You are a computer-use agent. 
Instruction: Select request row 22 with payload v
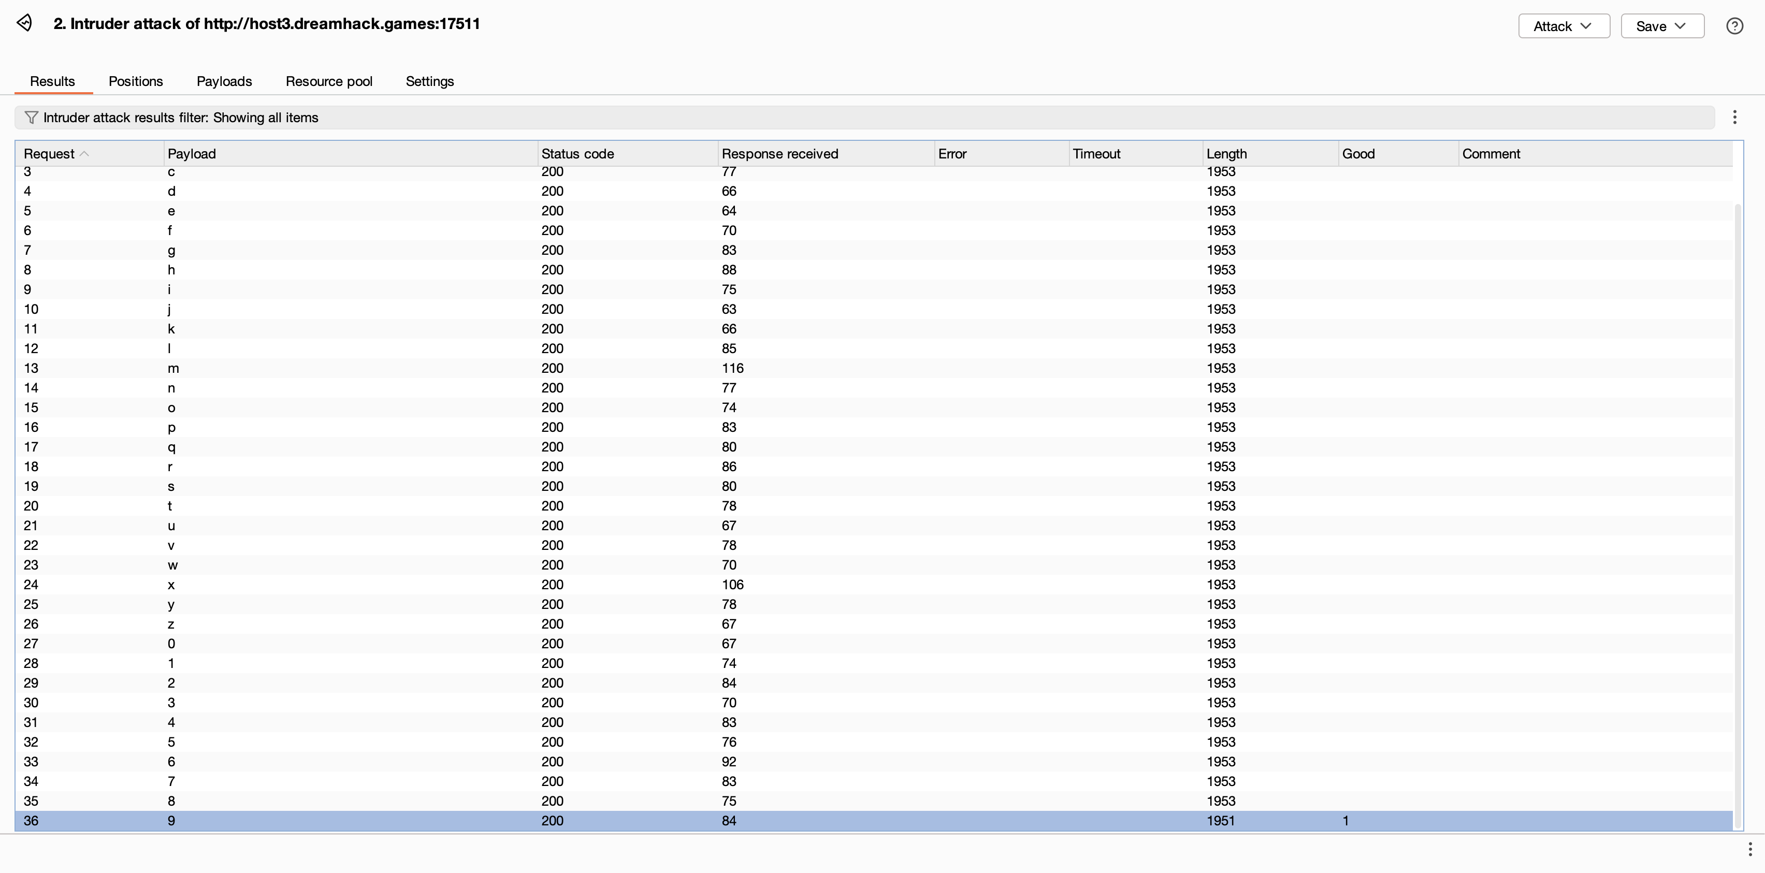point(874,545)
